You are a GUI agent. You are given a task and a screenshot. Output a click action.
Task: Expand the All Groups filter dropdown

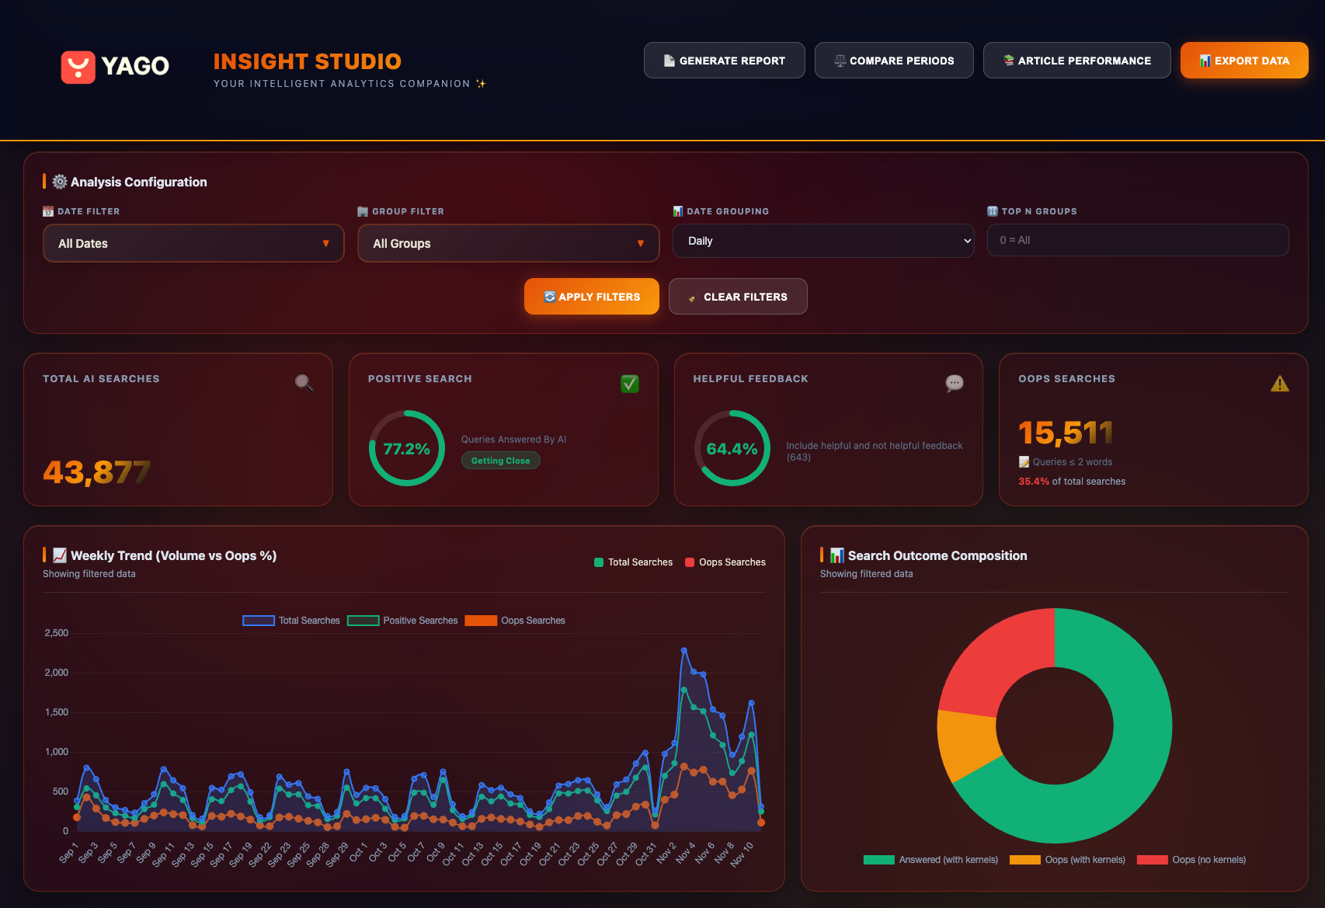click(x=508, y=243)
